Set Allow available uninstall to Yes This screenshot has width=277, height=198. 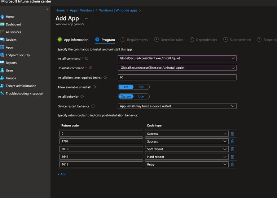126,87
